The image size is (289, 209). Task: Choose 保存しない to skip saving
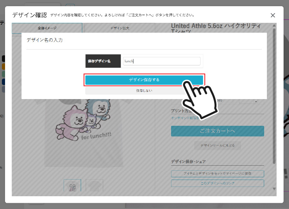click(144, 91)
